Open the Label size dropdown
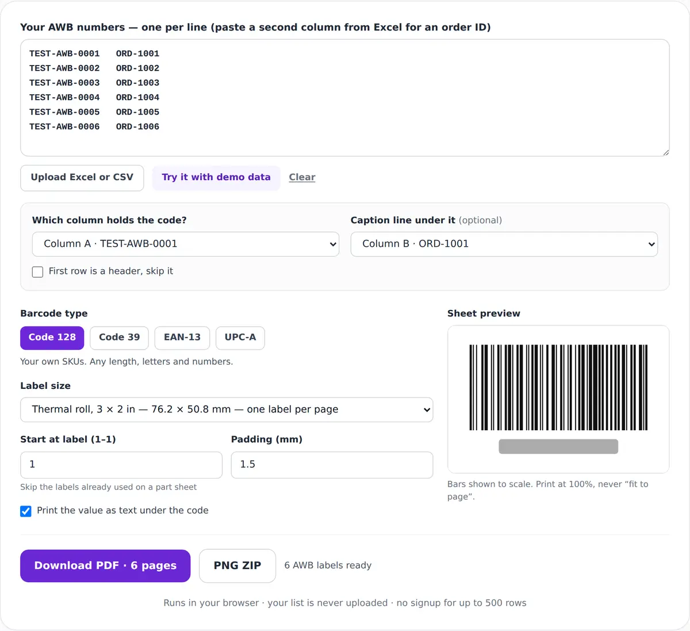 click(x=227, y=410)
